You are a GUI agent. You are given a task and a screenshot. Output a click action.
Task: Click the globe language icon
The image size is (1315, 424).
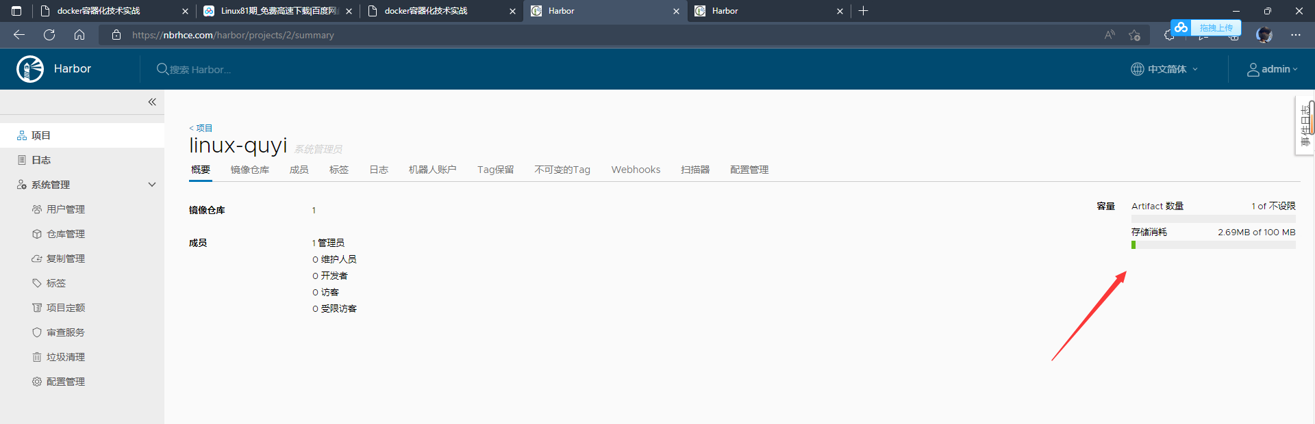point(1138,69)
